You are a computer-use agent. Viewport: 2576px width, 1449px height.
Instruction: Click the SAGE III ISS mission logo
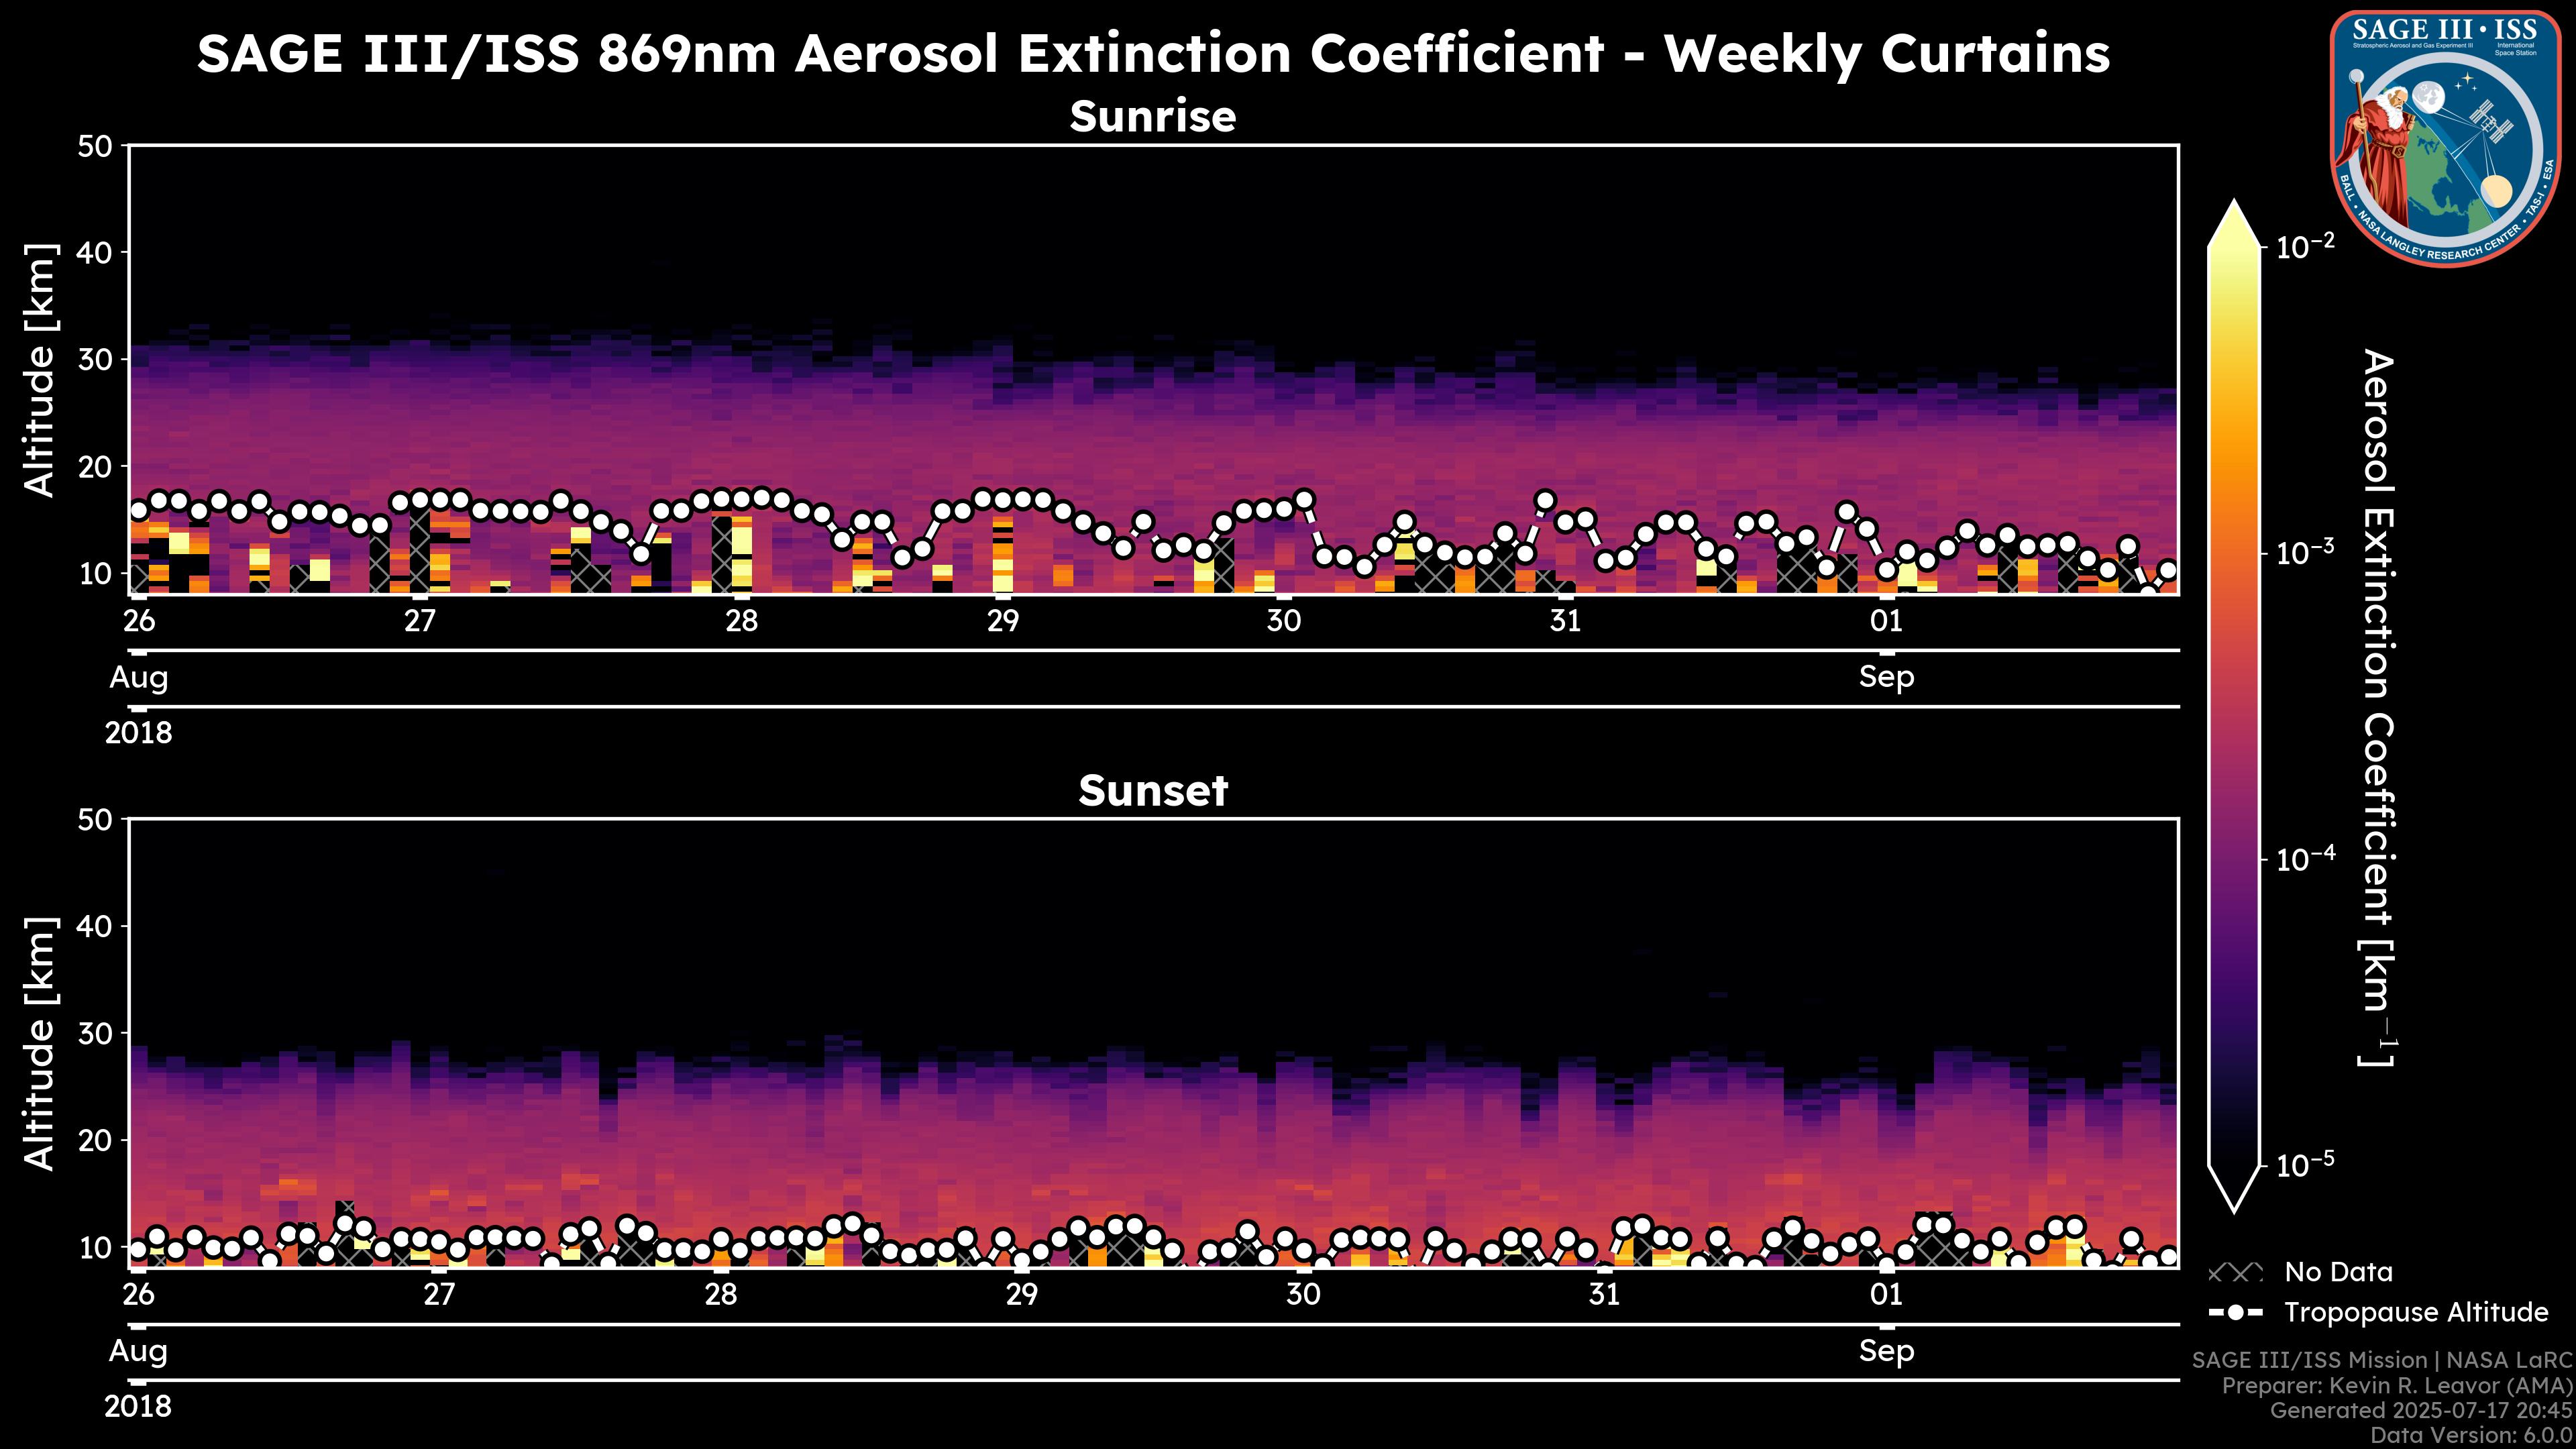(x=2445, y=138)
